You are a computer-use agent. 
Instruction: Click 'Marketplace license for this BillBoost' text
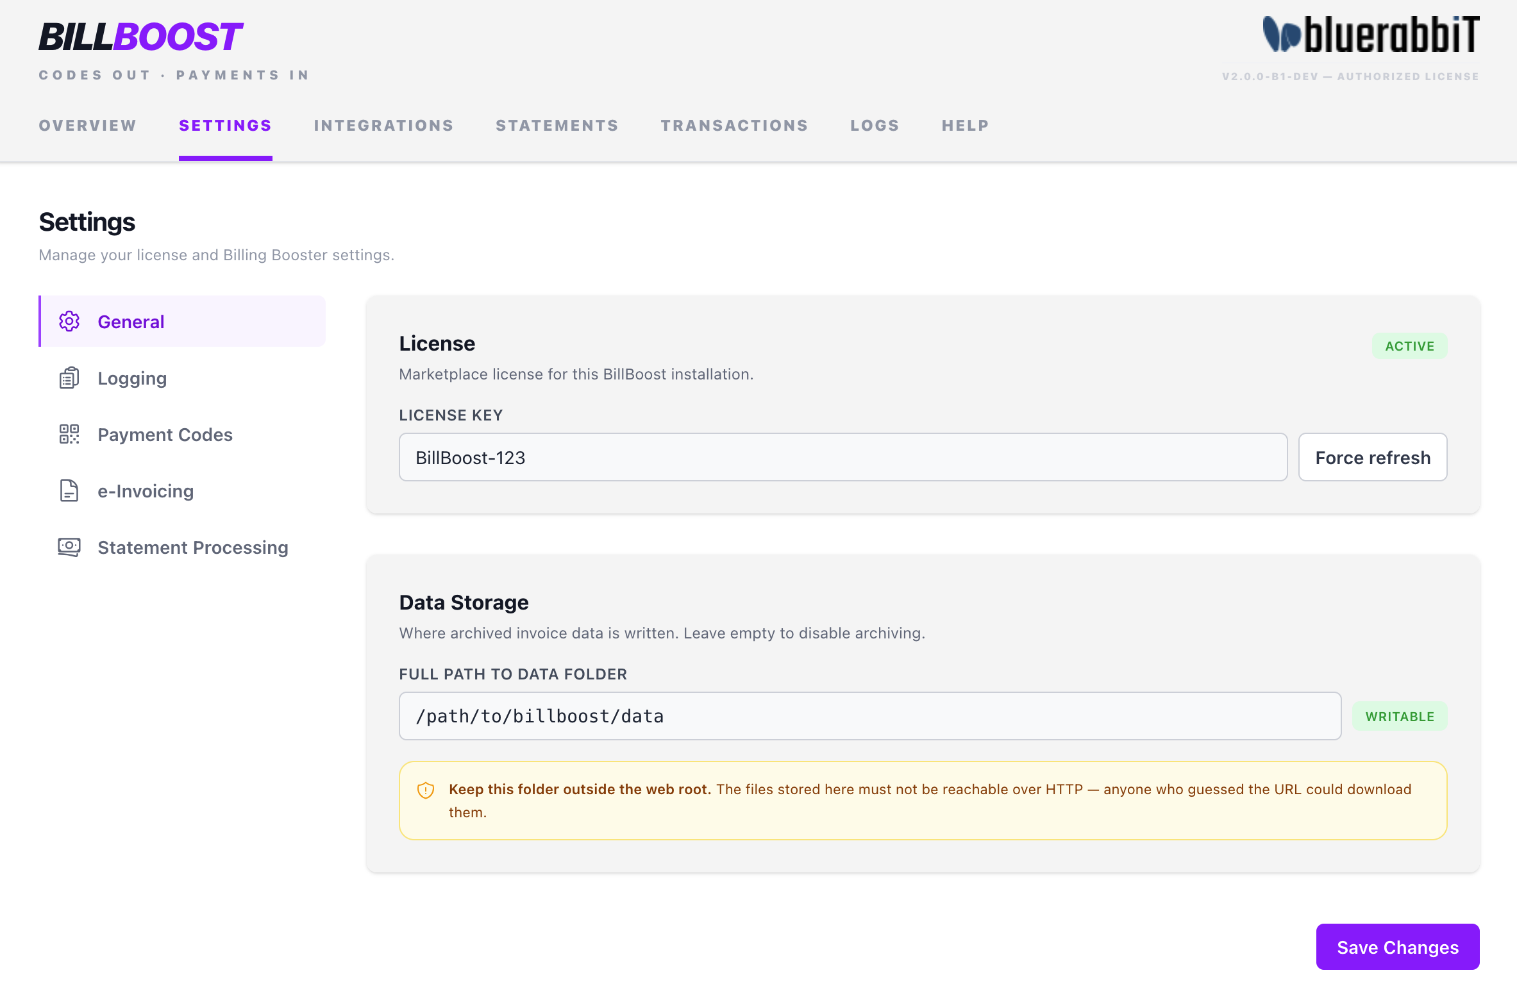coord(576,374)
